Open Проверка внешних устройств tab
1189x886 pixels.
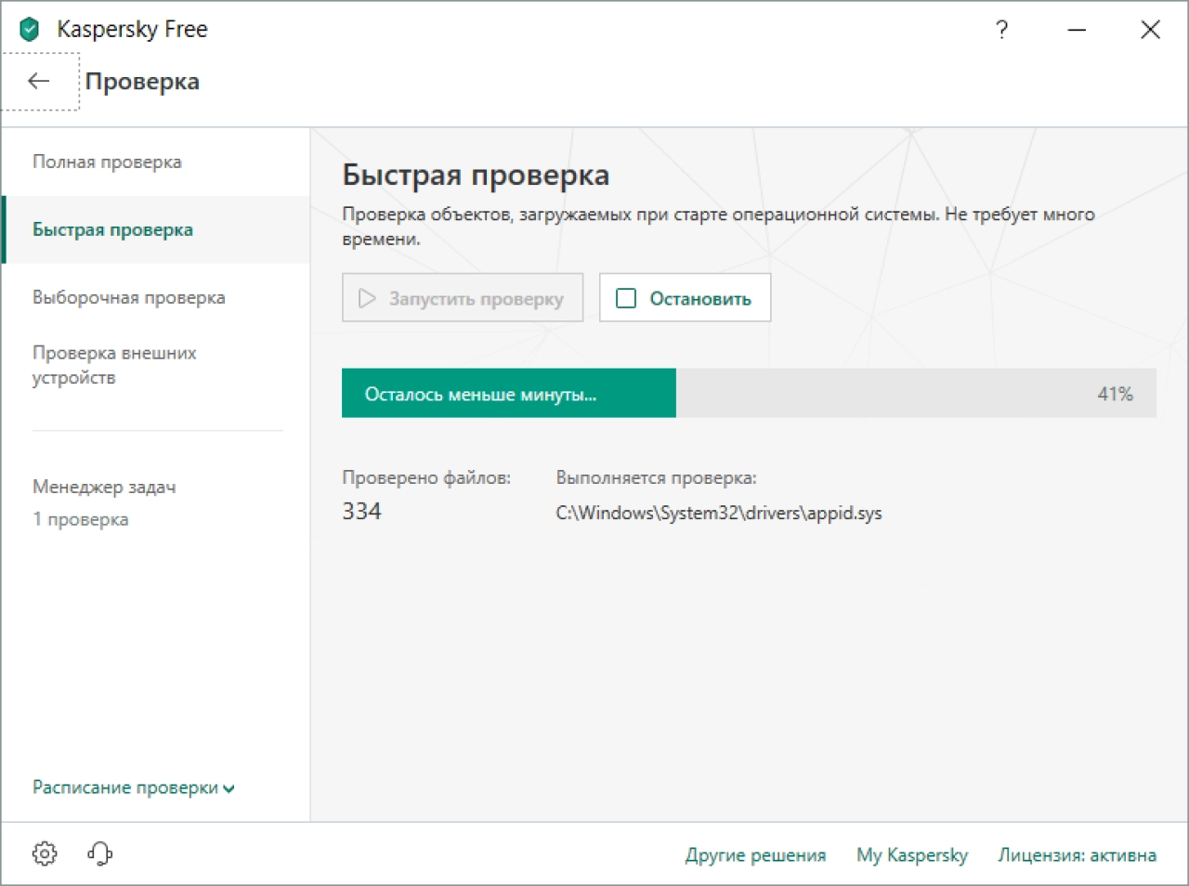click(x=156, y=365)
